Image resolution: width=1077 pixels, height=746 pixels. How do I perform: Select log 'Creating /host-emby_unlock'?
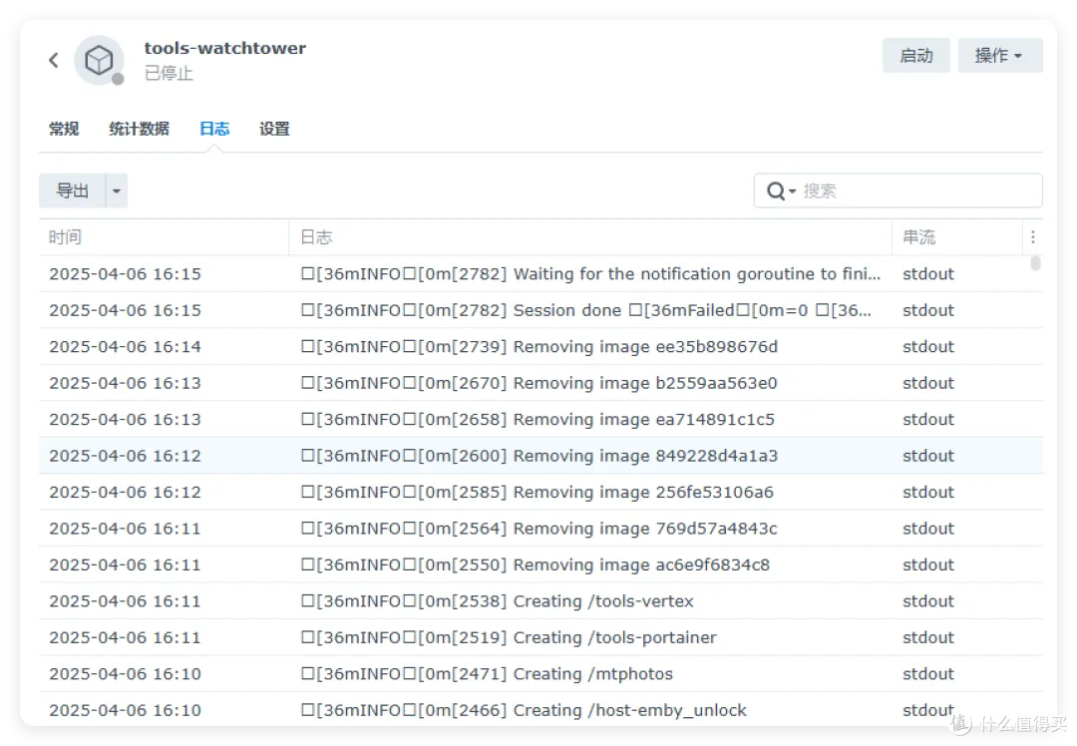coord(540,710)
